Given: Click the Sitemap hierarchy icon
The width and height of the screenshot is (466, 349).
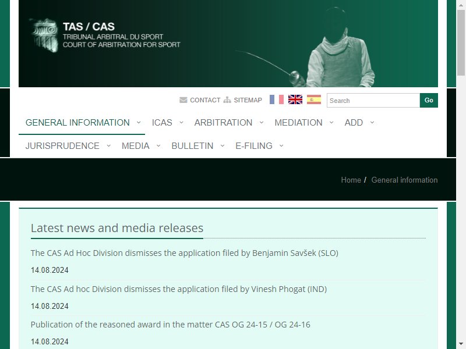Looking at the screenshot, I should 227,100.
